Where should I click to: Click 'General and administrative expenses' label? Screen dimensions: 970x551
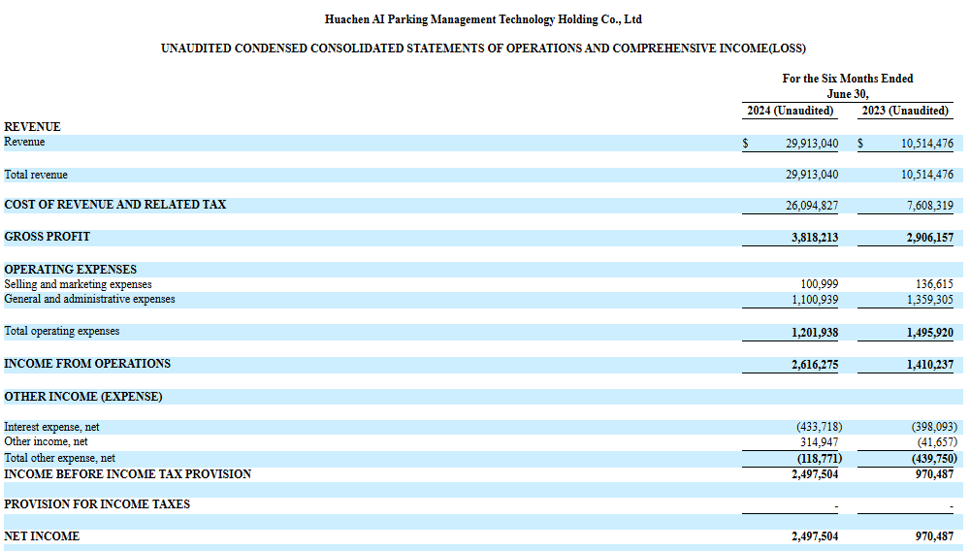point(89,300)
